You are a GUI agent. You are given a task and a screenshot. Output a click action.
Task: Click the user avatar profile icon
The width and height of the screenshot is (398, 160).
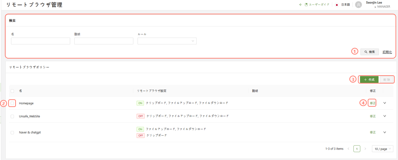pos(358,5)
